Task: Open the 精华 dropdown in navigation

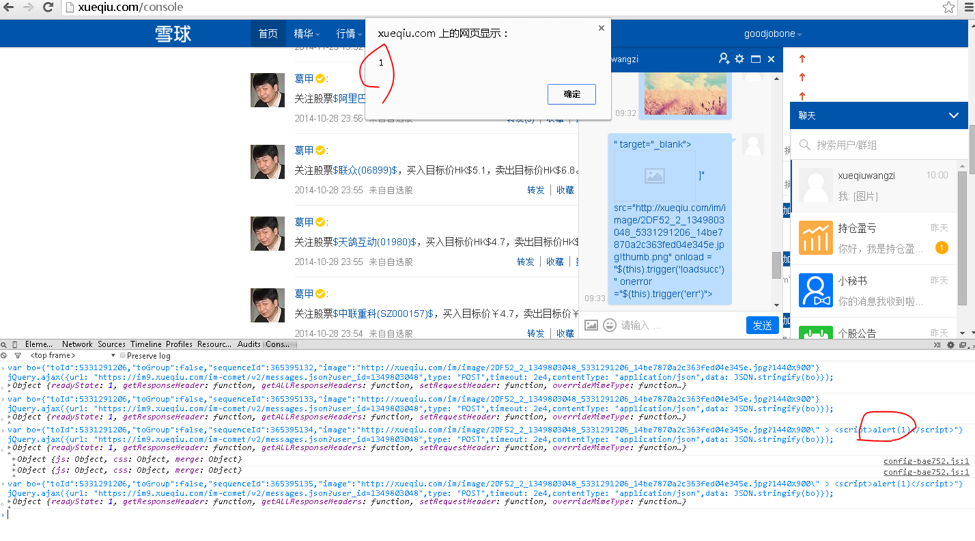Action: pyautogui.click(x=307, y=33)
